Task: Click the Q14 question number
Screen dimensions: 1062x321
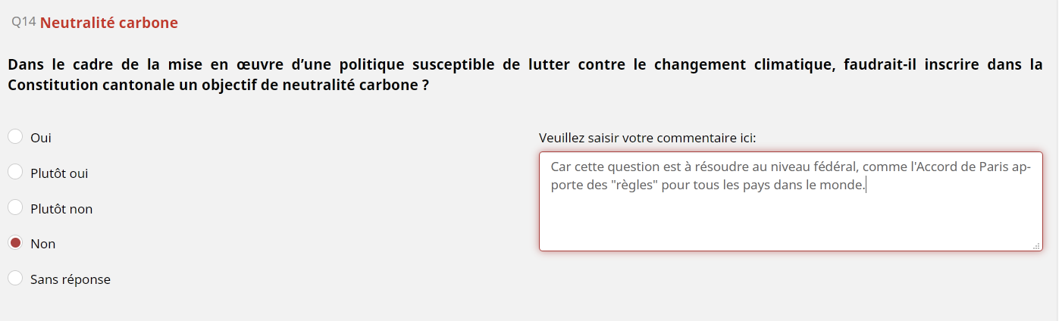Action: tap(23, 22)
